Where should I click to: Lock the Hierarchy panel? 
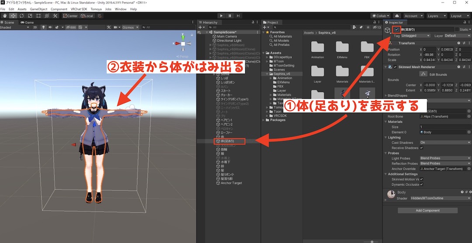253,22
